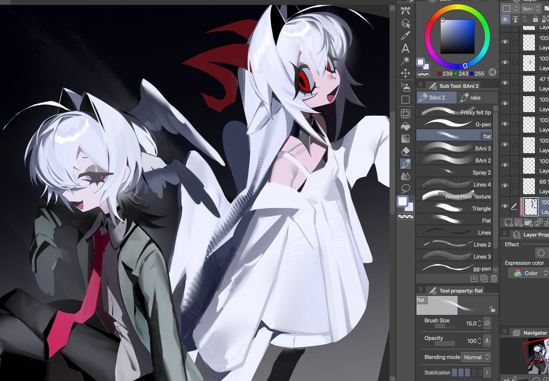Choose the Frisky felt tip brush
Screen dimensions: 549x381
[x=454, y=112]
